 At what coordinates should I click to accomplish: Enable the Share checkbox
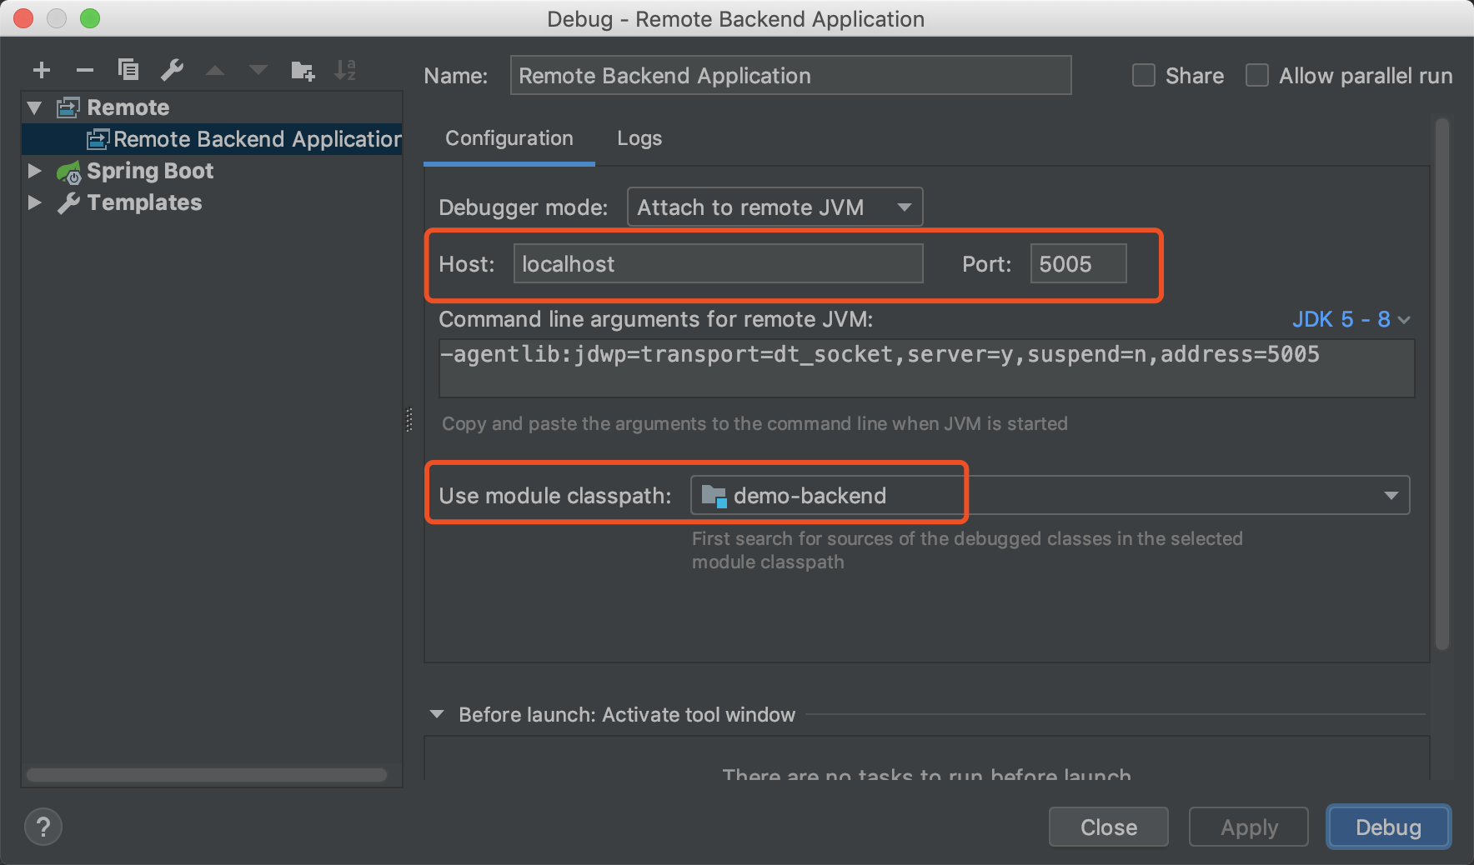point(1144,76)
